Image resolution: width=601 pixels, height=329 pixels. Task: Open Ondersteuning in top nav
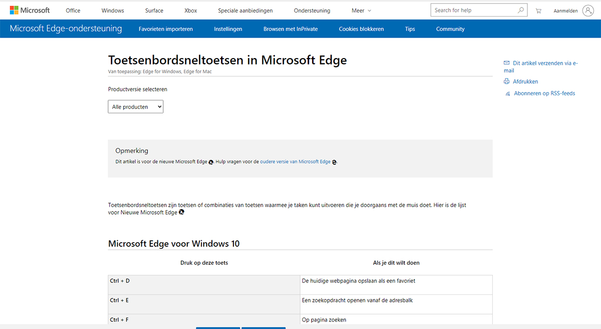pyautogui.click(x=312, y=11)
